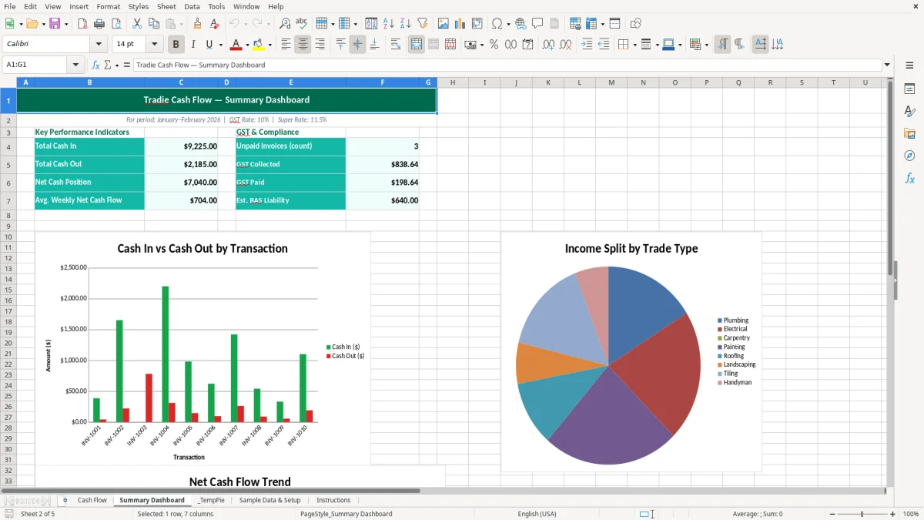Switch to the _TempPie sheet tab
The width and height of the screenshot is (924, 520).
click(x=211, y=500)
